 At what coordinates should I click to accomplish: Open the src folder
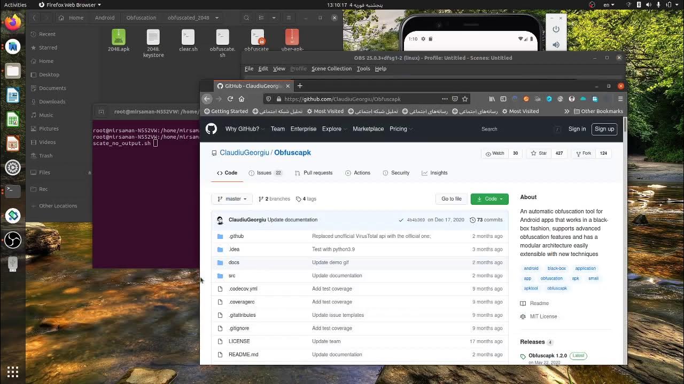coord(232,276)
